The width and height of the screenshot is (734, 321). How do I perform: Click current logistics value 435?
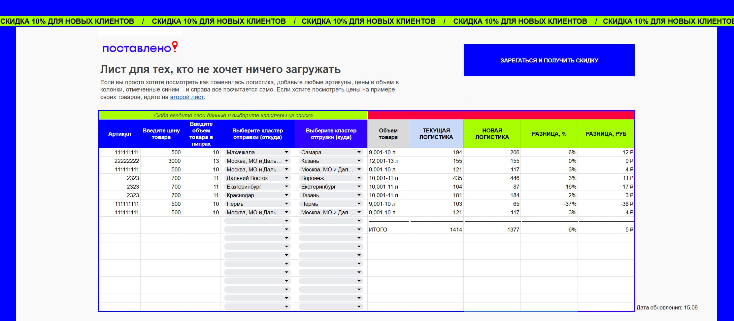point(436,178)
